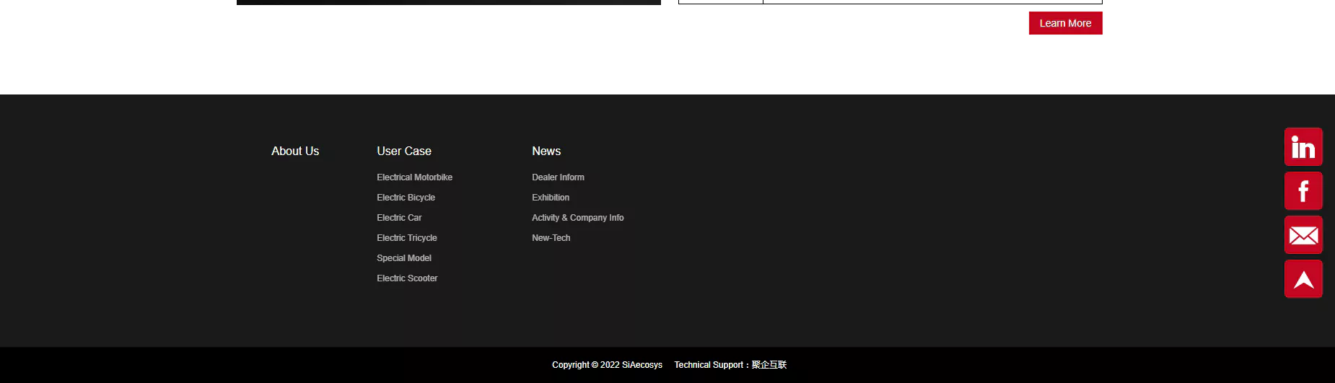1335x383 pixels.
Task: Click the 聚企互联 technical support link
Action: 769,365
